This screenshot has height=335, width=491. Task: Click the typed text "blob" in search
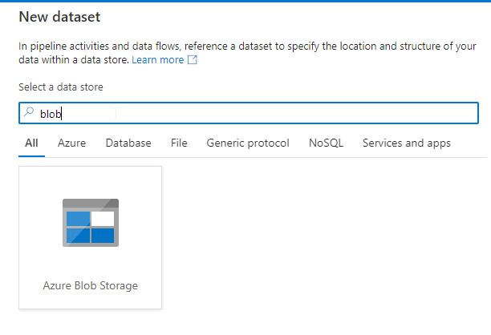pos(51,114)
